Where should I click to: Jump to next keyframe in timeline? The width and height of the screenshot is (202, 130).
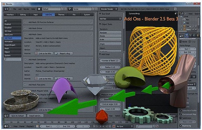107,126
